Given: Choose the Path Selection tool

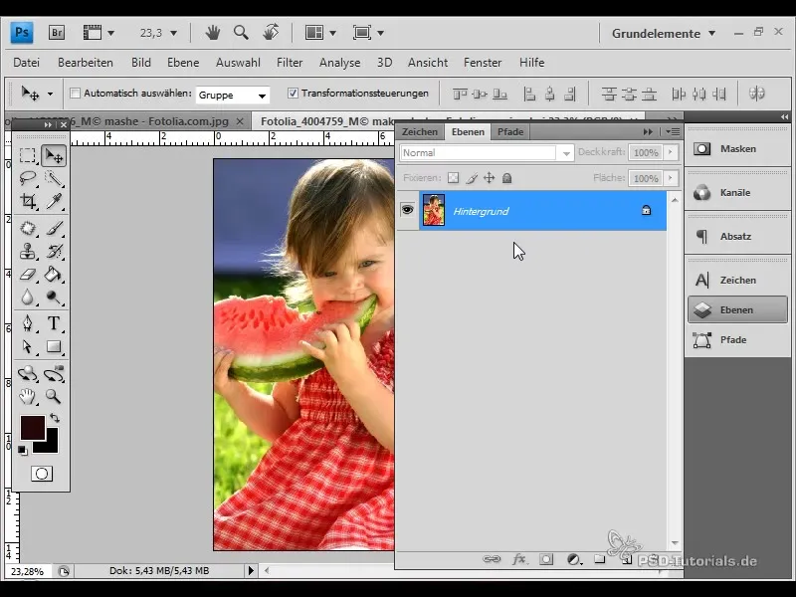Looking at the screenshot, I should 28,346.
